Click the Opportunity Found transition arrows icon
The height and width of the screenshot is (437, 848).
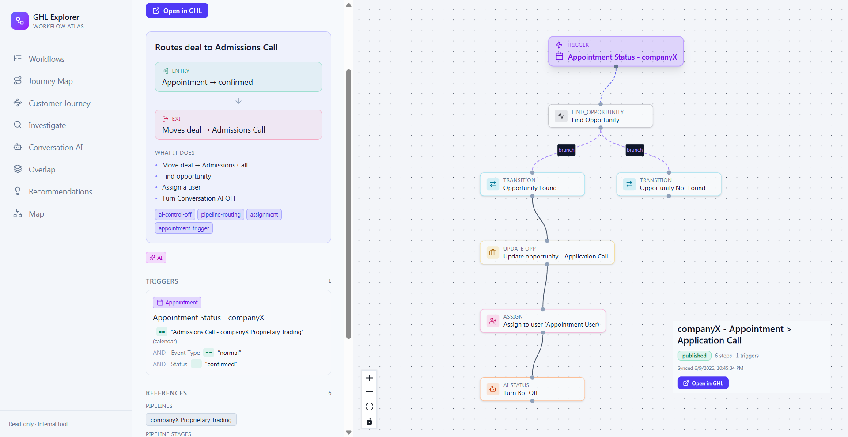click(493, 184)
